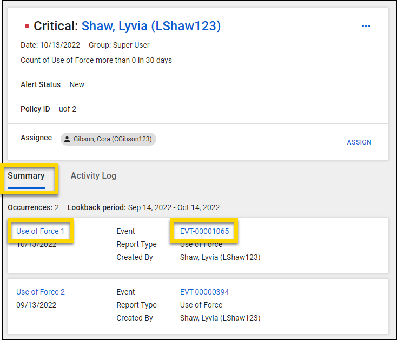
Task: Open the Use of Force 2 link
Action: (x=41, y=292)
